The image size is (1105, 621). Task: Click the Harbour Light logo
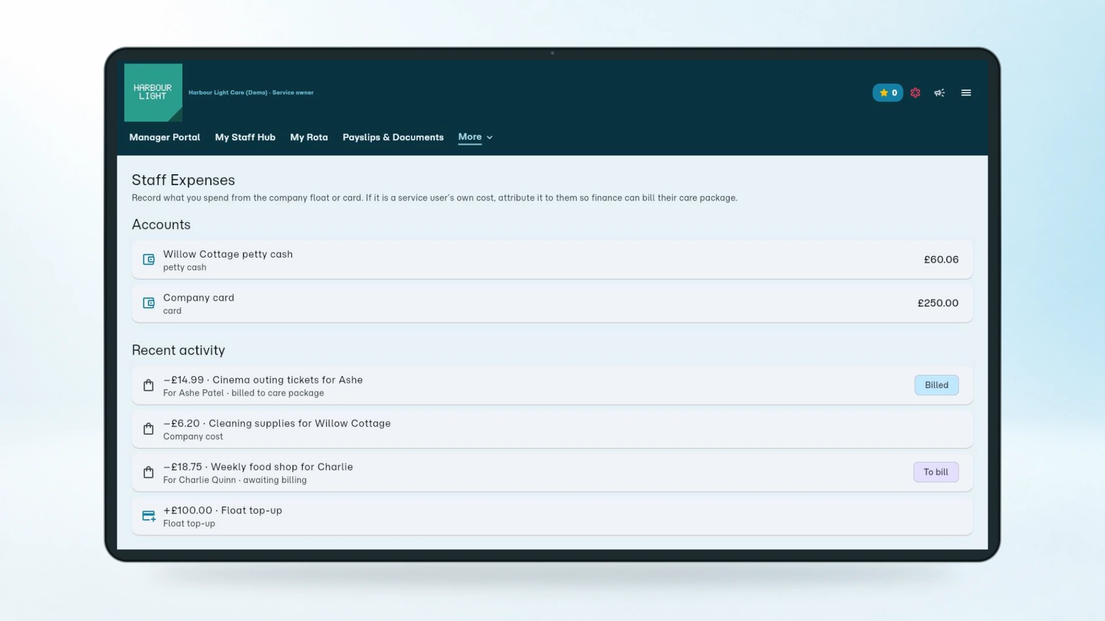[153, 93]
